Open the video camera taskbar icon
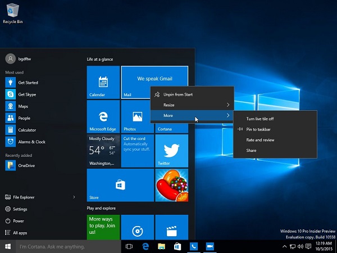The image size is (337, 253). tap(210, 247)
